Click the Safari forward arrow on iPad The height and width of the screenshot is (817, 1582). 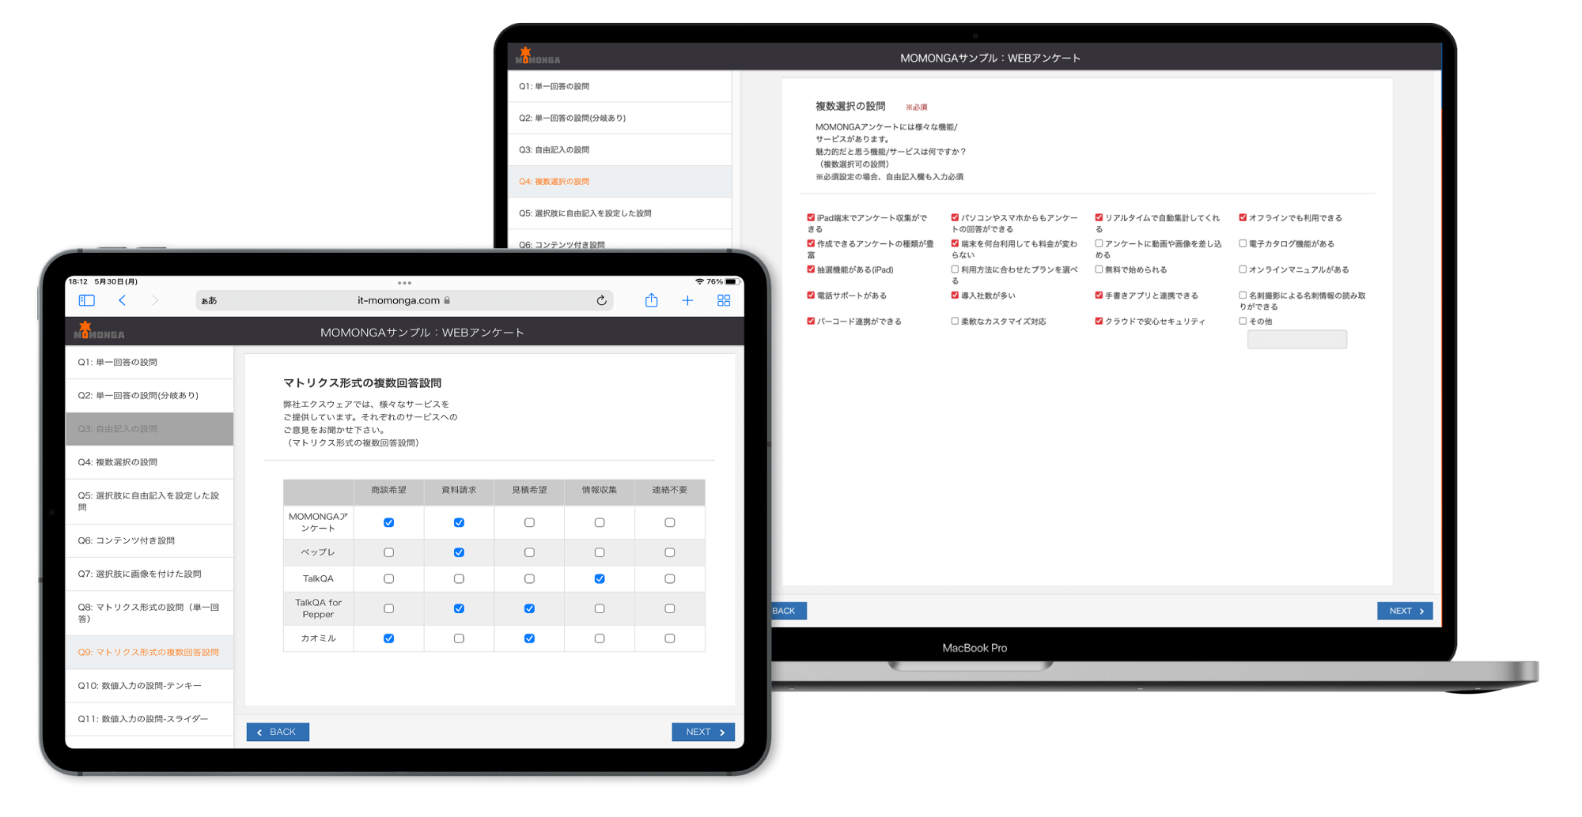(x=155, y=300)
